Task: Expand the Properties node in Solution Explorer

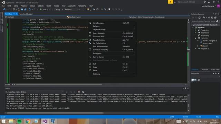Action: click(195, 30)
